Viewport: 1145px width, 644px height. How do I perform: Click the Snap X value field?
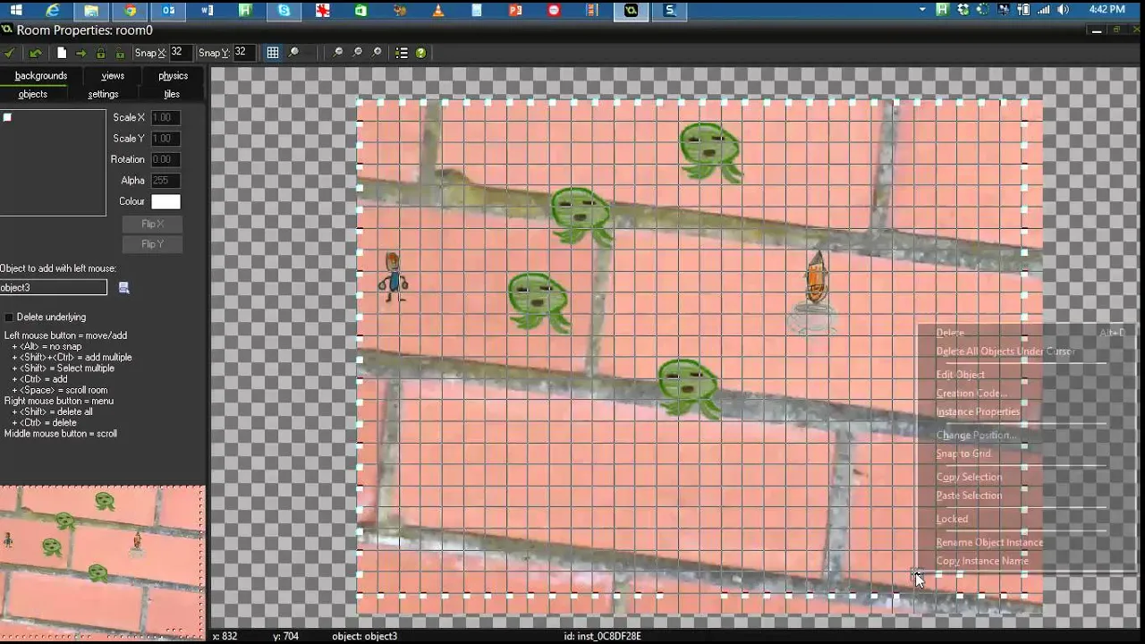pyautogui.click(x=181, y=53)
